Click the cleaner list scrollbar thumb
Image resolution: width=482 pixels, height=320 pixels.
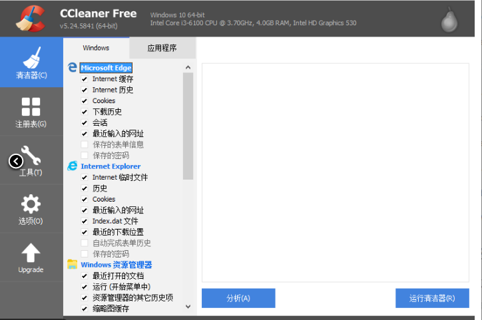[x=188, y=126]
